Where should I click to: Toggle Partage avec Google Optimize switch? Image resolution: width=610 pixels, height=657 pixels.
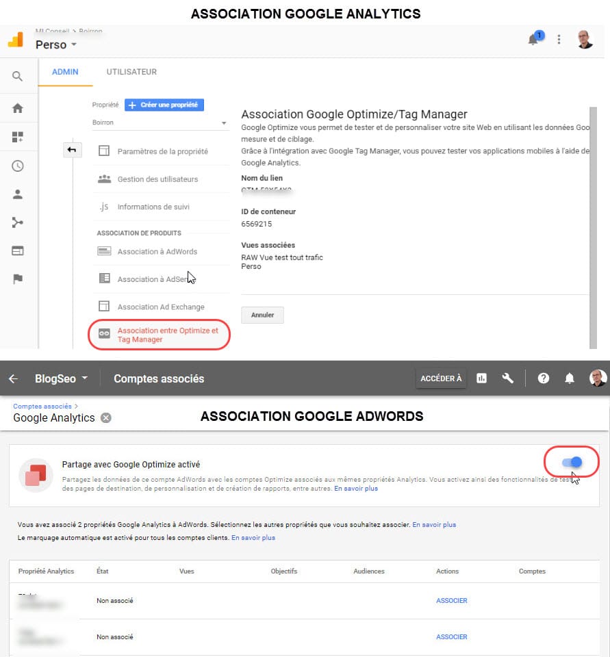pyautogui.click(x=572, y=462)
